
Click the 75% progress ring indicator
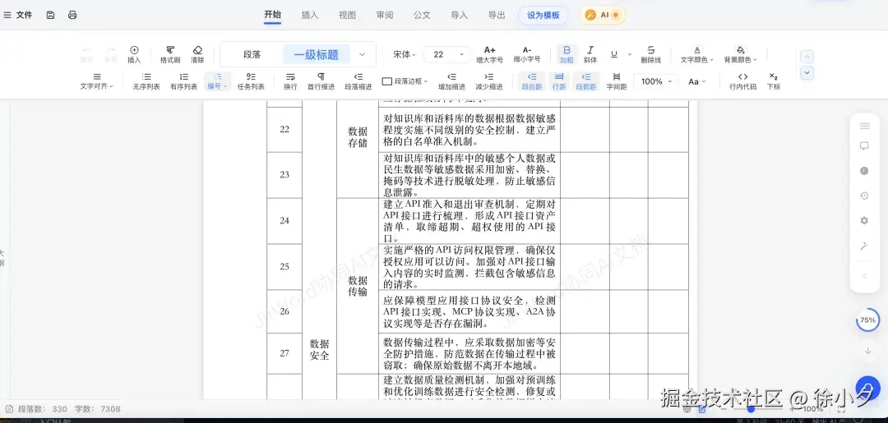tap(867, 320)
